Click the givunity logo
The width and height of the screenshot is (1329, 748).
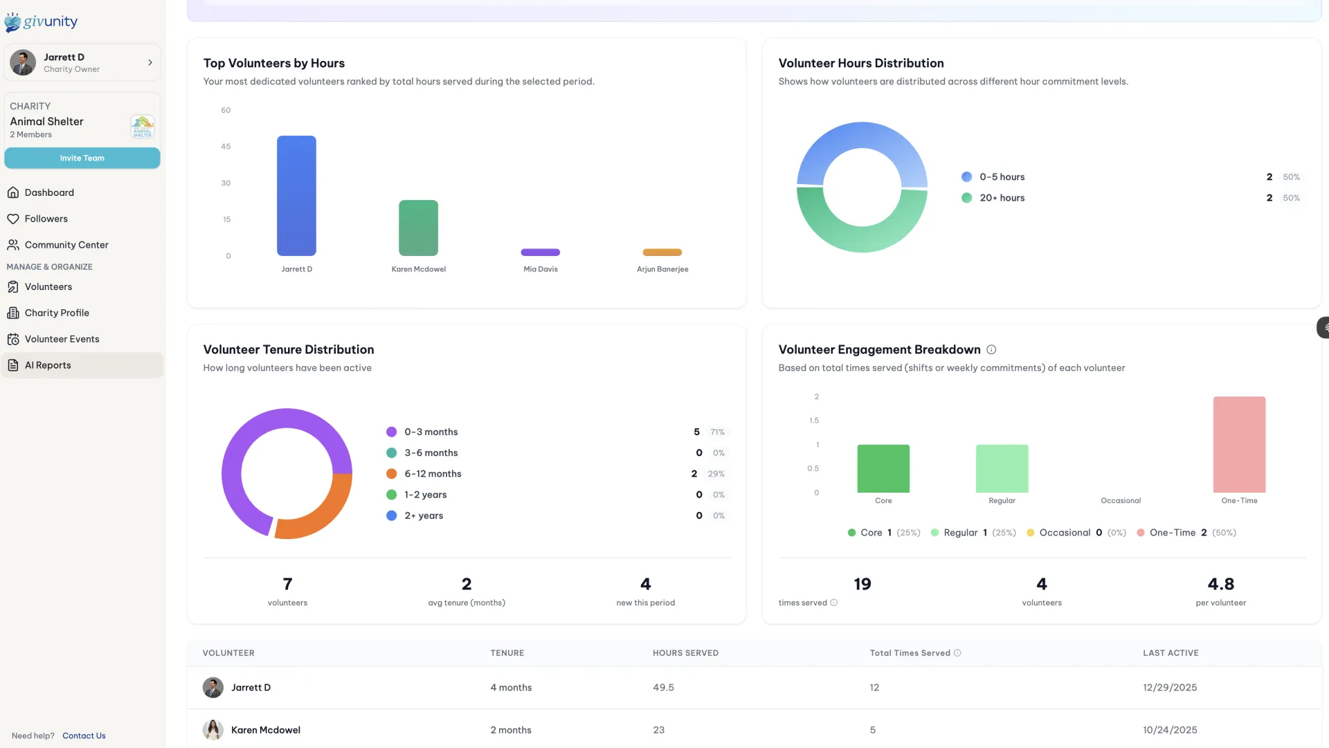(x=41, y=21)
